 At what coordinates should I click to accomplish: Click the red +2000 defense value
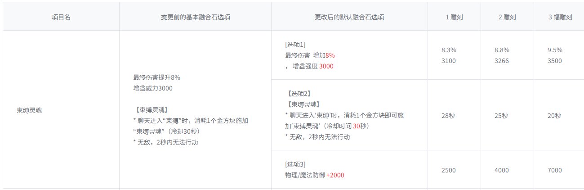(335, 175)
